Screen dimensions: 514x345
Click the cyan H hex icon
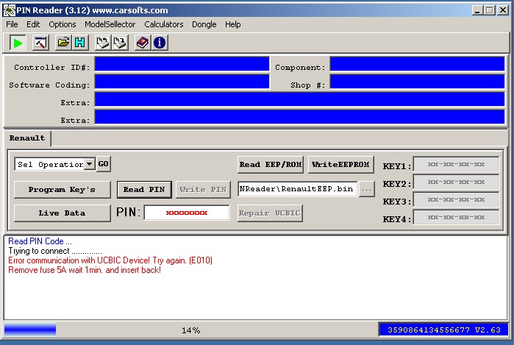(x=80, y=43)
